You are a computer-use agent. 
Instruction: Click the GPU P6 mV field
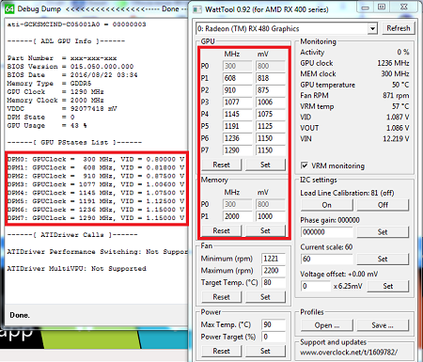point(271,138)
